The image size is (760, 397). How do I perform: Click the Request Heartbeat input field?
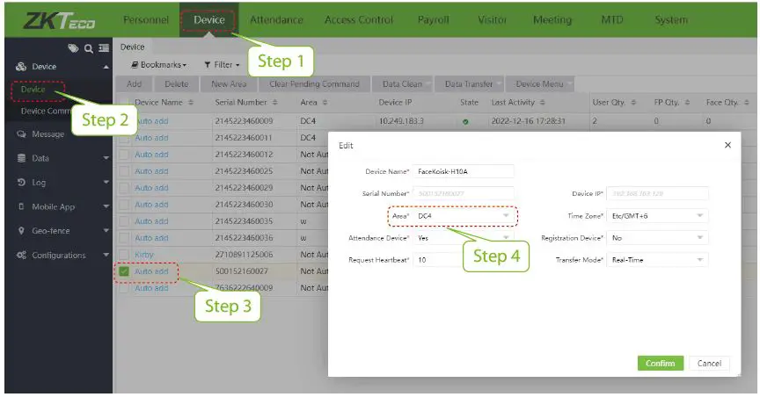pos(439,260)
